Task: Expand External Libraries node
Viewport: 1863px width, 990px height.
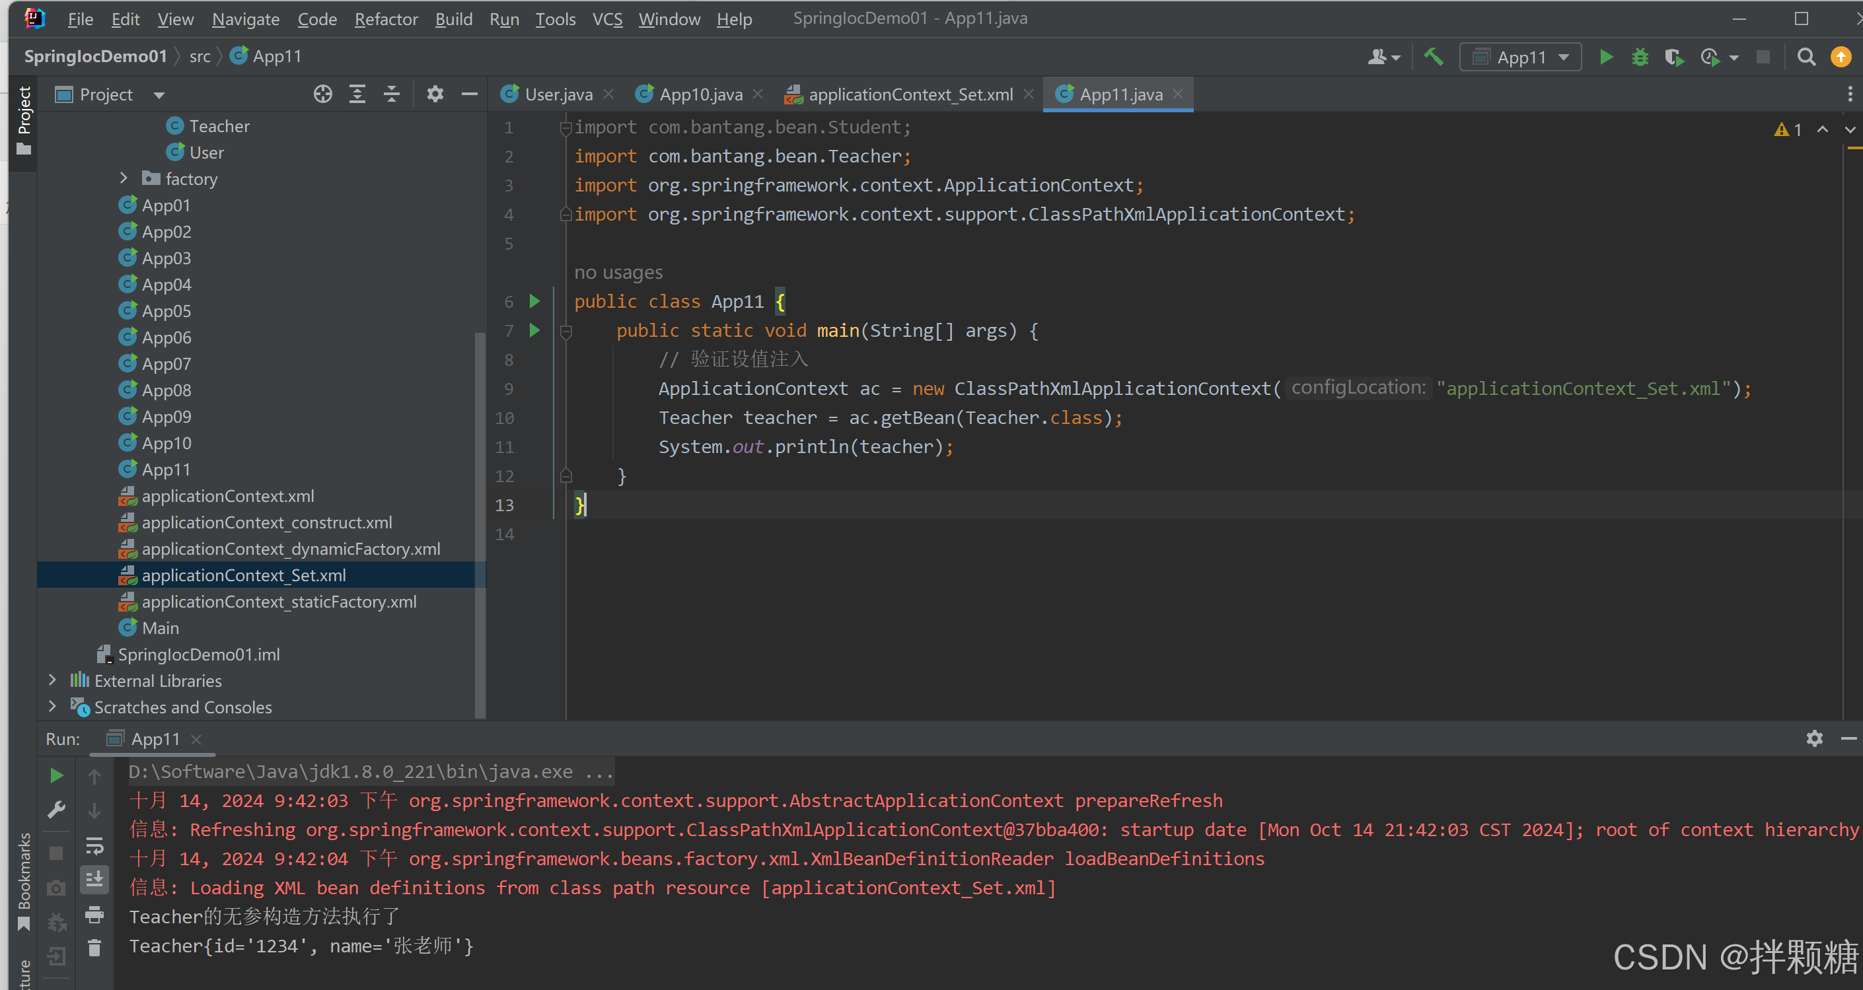Action: point(52,680)
